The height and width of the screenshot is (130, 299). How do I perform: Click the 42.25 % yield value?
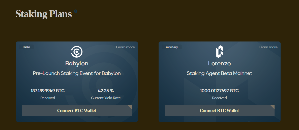pos(106,91)
